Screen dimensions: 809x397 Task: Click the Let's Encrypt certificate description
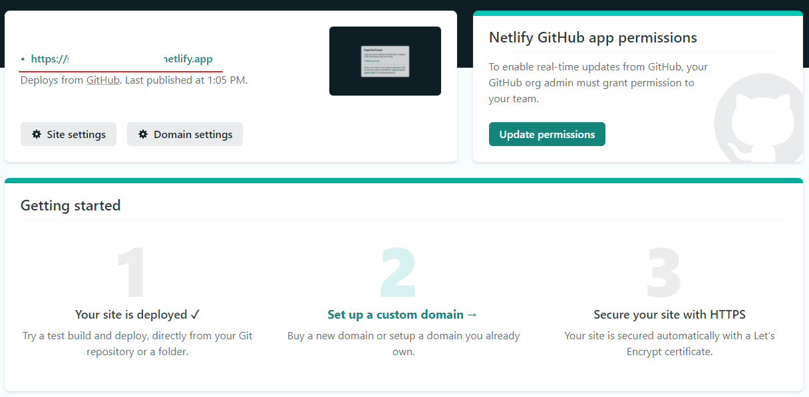[x=669, y=344]
